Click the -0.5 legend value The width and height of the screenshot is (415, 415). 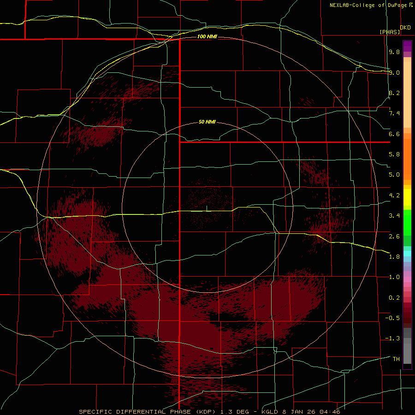392,318
